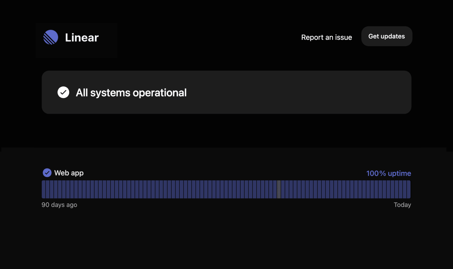Click the uptime bar just left of gray bar

click(275, 189)
